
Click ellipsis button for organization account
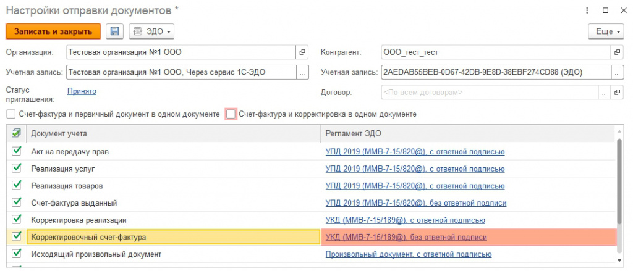click(x=302, y=72)
